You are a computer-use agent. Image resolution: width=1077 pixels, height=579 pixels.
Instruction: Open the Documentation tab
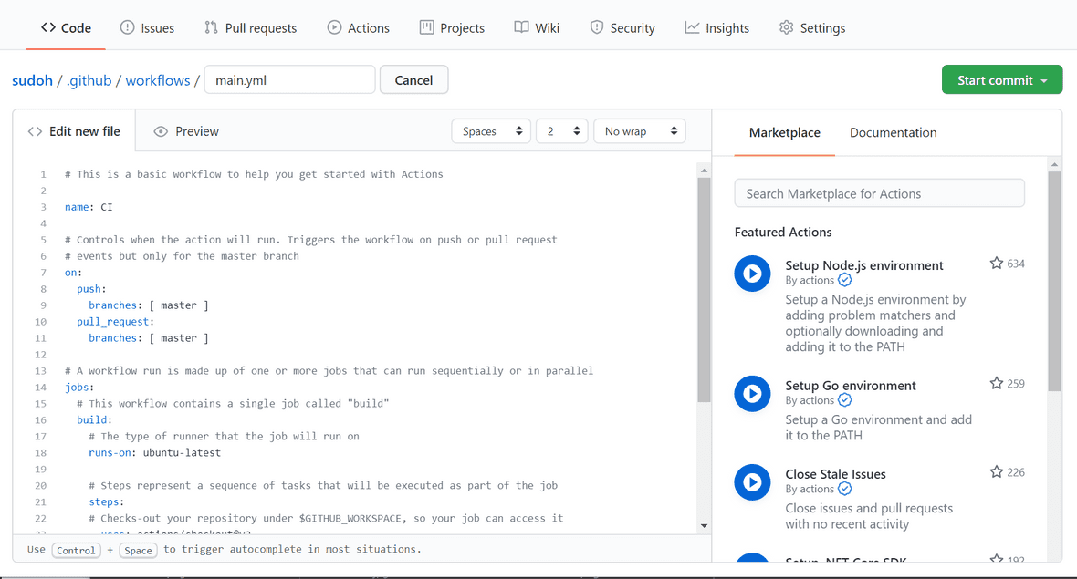893,132
